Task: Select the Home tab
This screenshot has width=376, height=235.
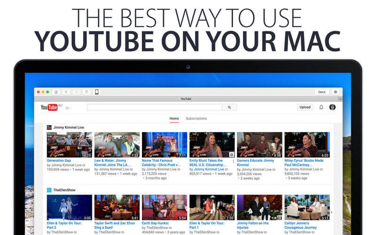Action: tap(174, 118)
